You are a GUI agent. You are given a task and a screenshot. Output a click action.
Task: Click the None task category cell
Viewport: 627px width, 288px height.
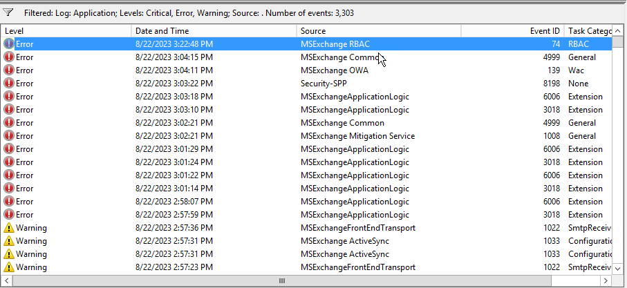578,84
